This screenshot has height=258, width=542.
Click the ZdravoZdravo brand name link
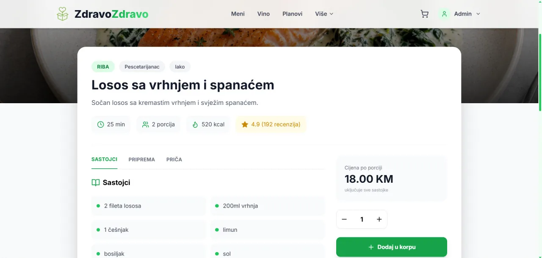pyautogui.click(x=111, y=14)
